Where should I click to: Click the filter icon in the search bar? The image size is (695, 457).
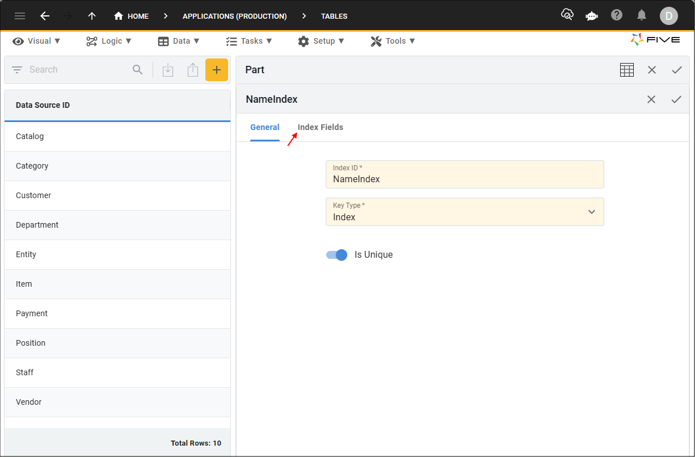[17, 70]
